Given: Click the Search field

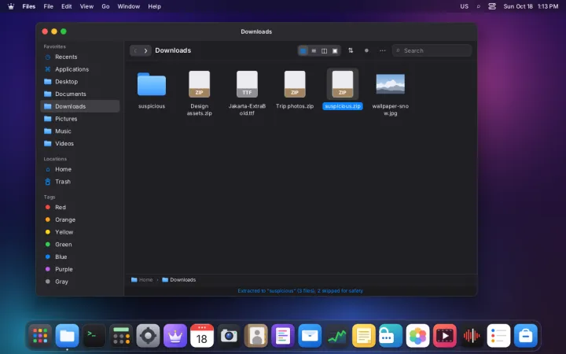Looking at the screenshot, I should [x=432, y=50].
